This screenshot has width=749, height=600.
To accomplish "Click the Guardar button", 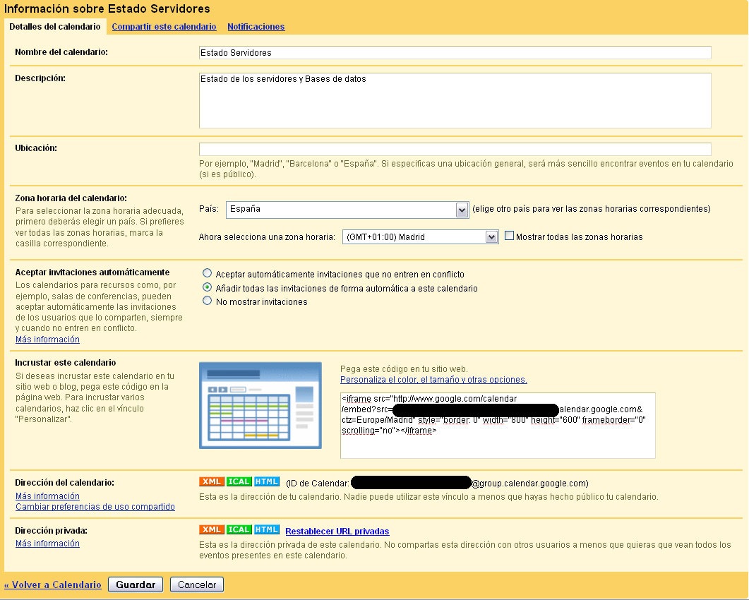I will click(x=136, y=584).
